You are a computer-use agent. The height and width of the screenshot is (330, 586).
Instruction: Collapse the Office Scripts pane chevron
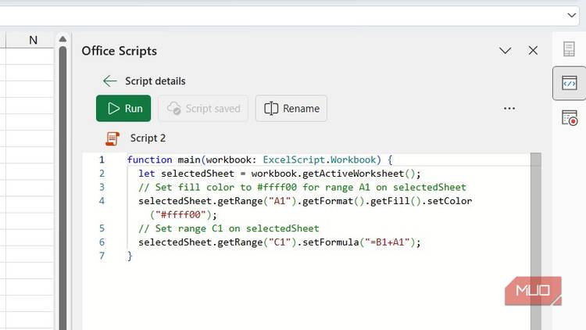(x=505, y=51)
